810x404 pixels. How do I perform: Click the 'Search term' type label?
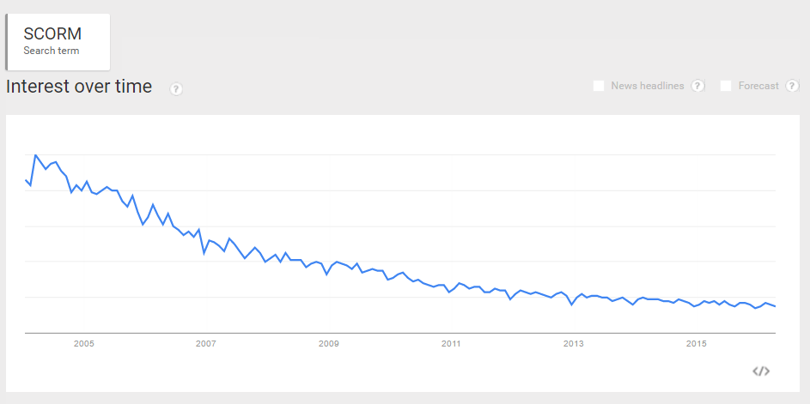pos(51,51)
